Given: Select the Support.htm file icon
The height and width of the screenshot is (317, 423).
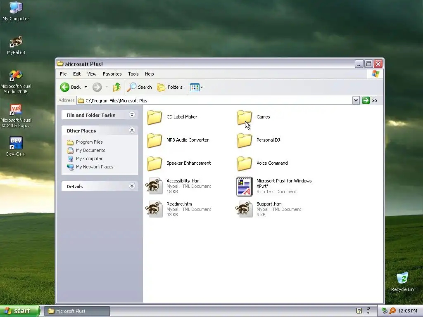Looking at the screenshot, I should click(244, 209).
